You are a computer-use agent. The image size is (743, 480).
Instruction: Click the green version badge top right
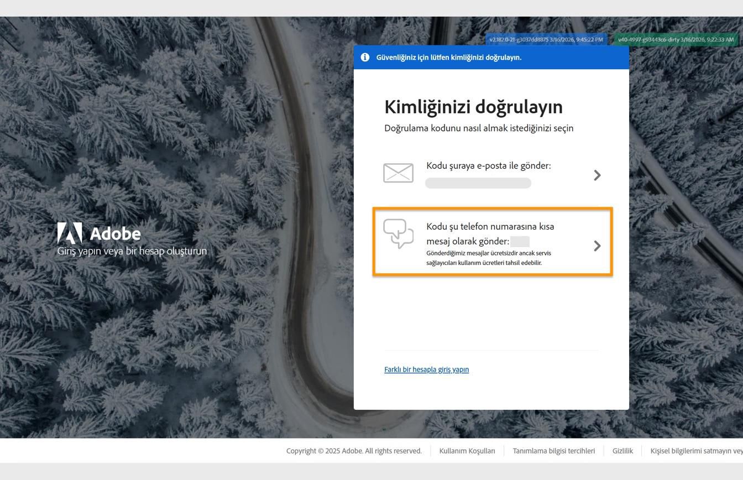[676, 39]
